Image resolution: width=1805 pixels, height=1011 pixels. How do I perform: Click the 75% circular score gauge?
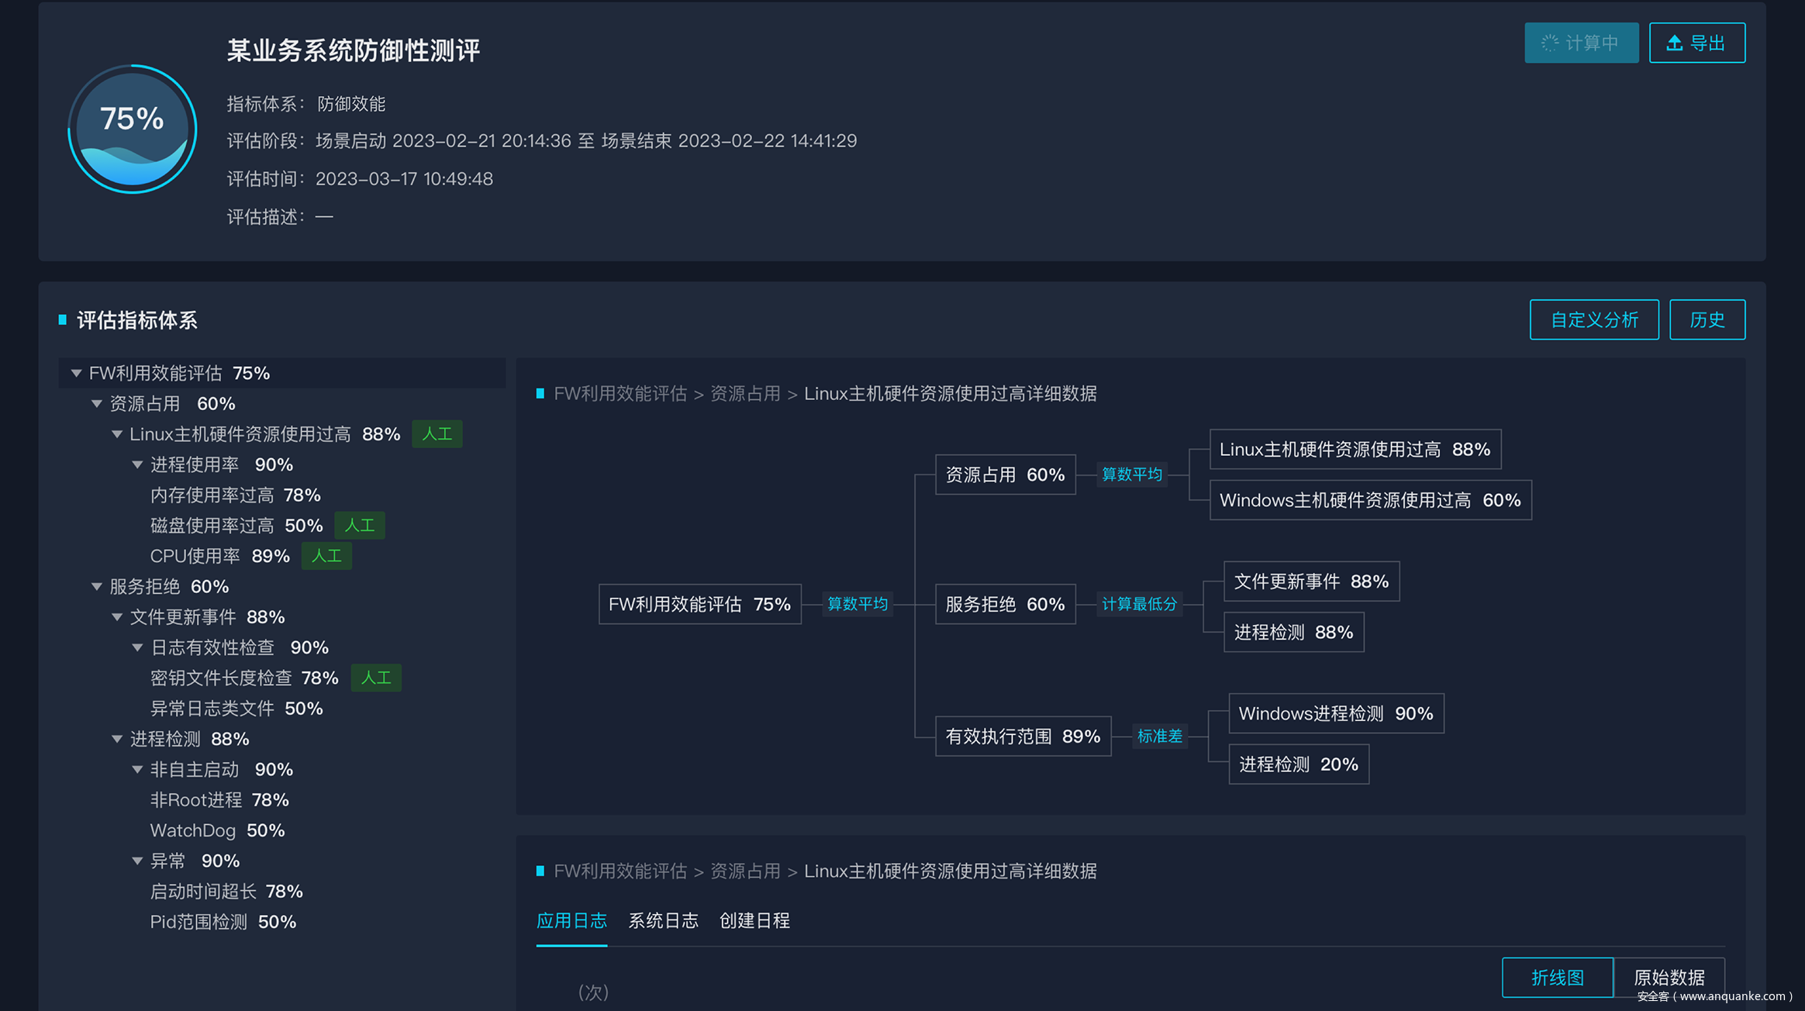click(x=133, y=129)
